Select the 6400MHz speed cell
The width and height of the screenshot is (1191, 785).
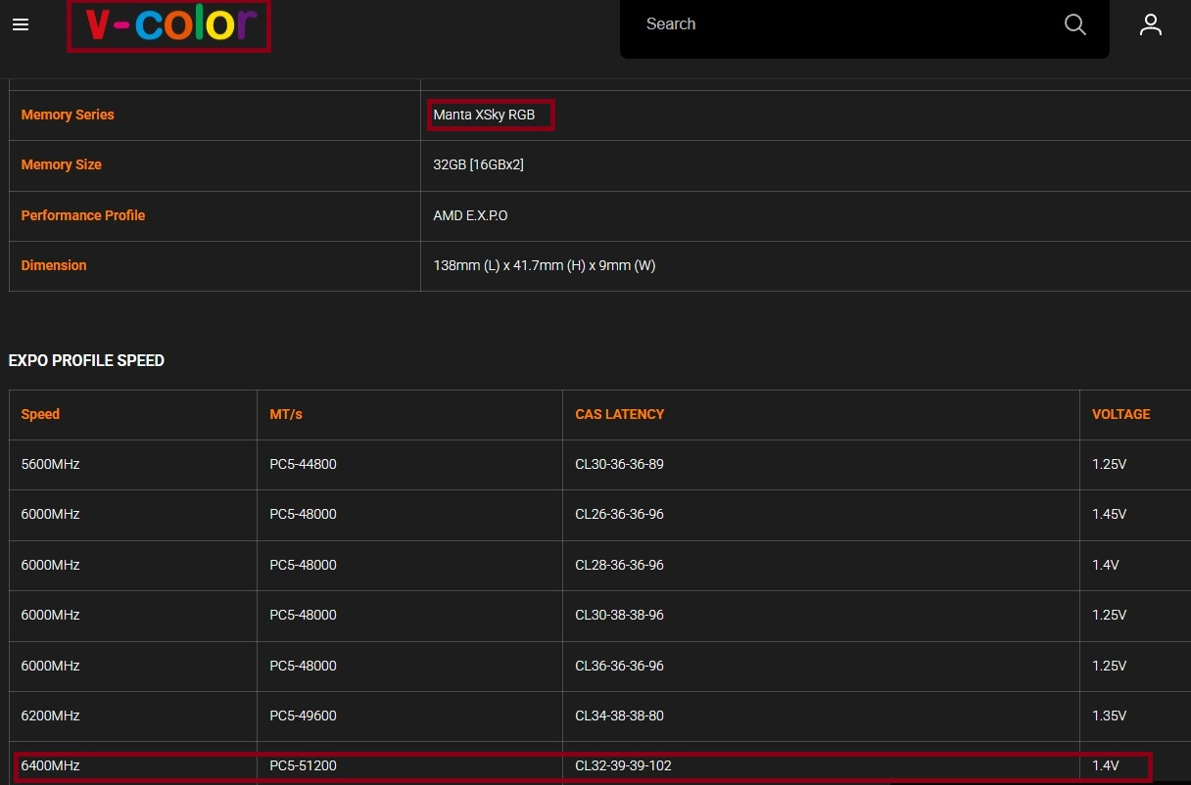pyautogui.click(x=50, y=765)
